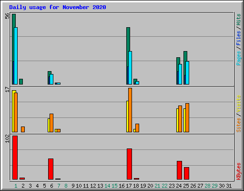The width and height of the screenshot is (244, 191).
Task: Click the 'Files' legend label
Action: coord(239,38)
